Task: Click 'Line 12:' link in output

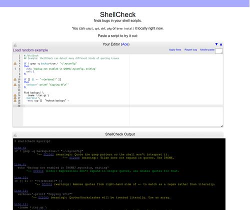Action: tap(21, 191)
